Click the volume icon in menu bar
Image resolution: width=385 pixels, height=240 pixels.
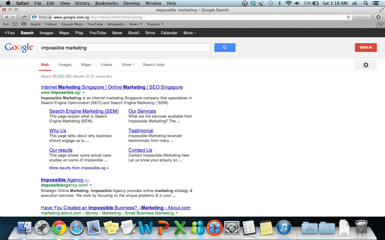[297, 3]
